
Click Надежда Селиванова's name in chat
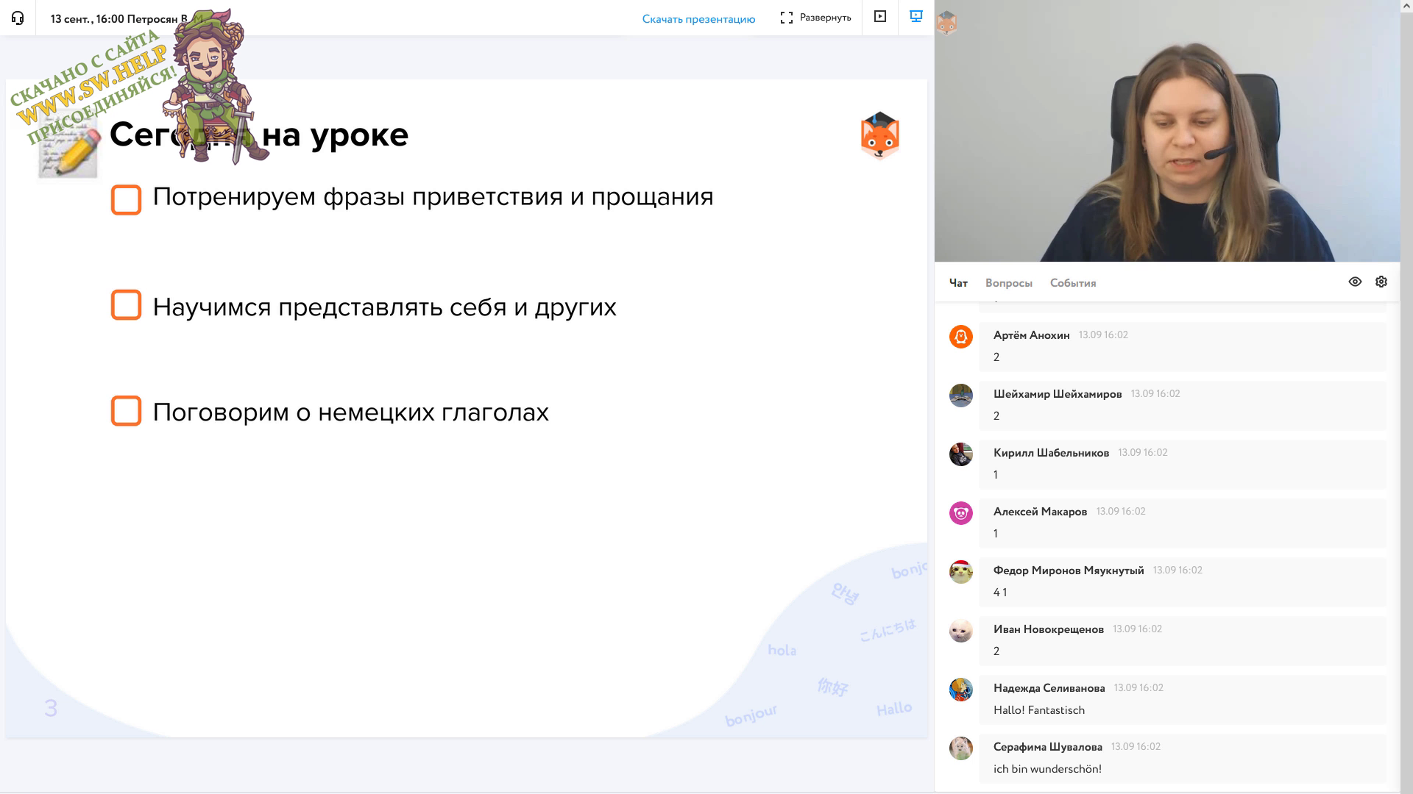(1049, 688)
